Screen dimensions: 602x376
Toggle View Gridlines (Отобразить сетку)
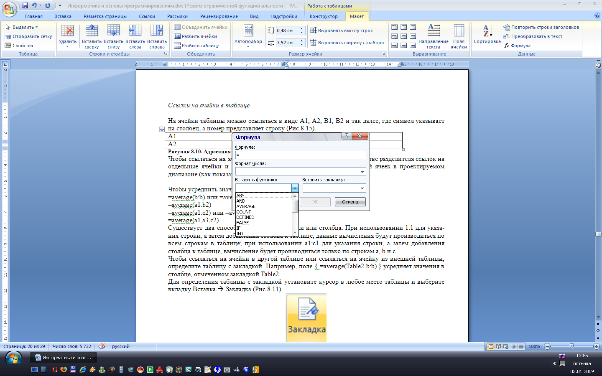pos(28,36)
